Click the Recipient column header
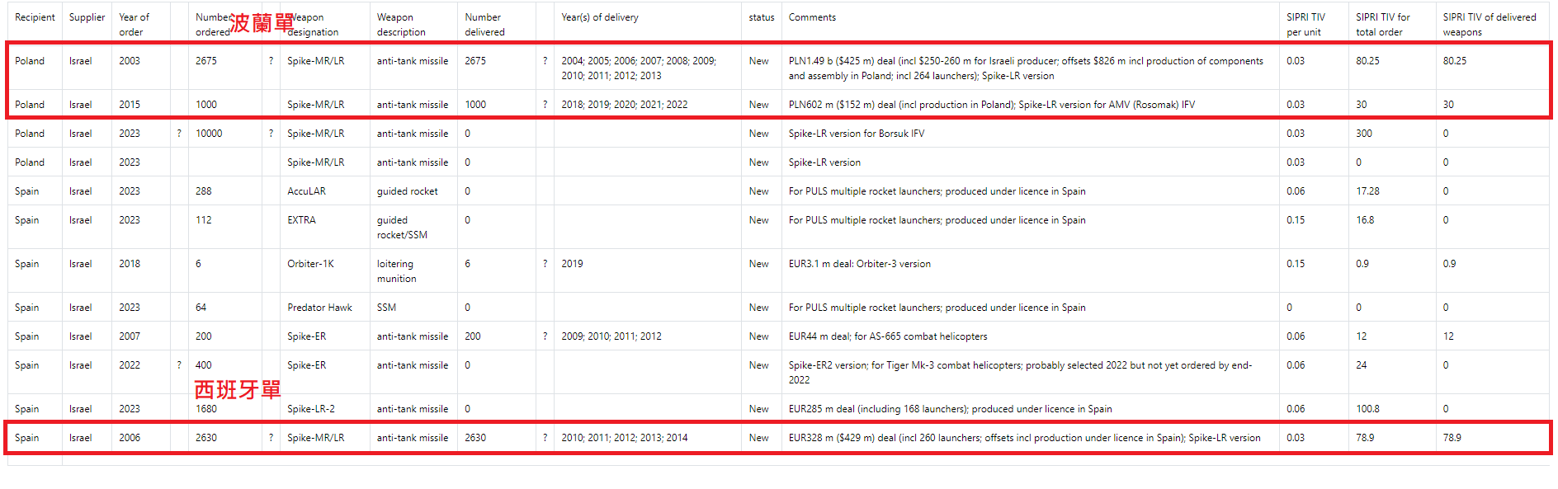This screenshot has height=489, width=1558. point(35,17)
